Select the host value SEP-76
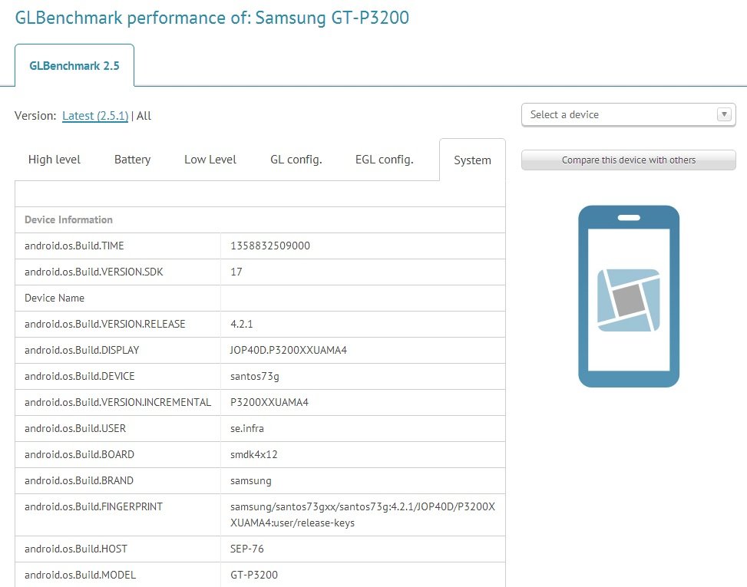The height and width of the screenshot is (587, 747). (247, 549)
